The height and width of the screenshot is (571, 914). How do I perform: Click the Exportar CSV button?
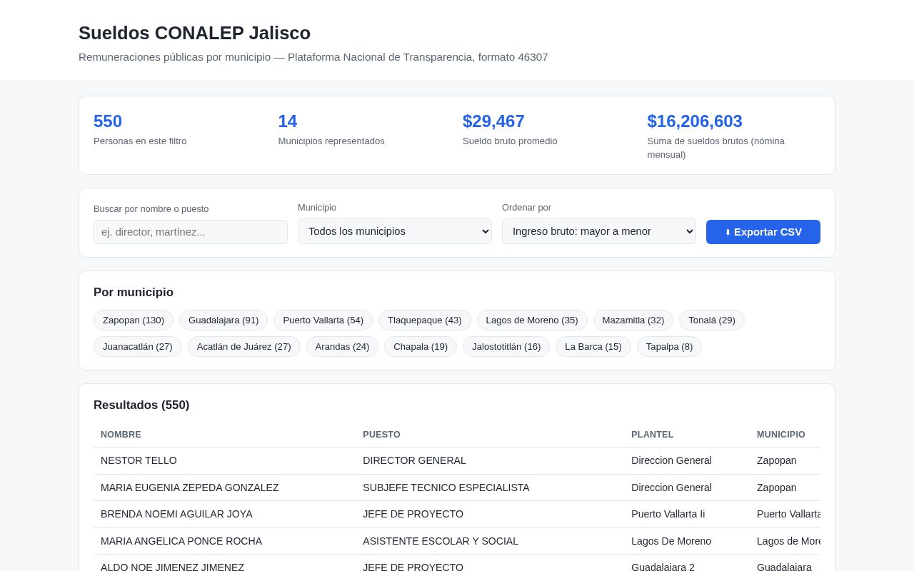point(763,232)
